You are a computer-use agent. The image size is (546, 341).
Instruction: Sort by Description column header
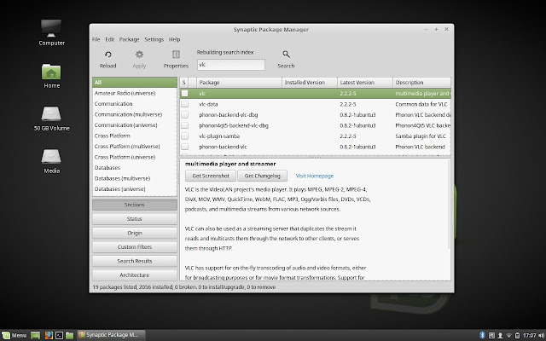click(x=421, y=83)
